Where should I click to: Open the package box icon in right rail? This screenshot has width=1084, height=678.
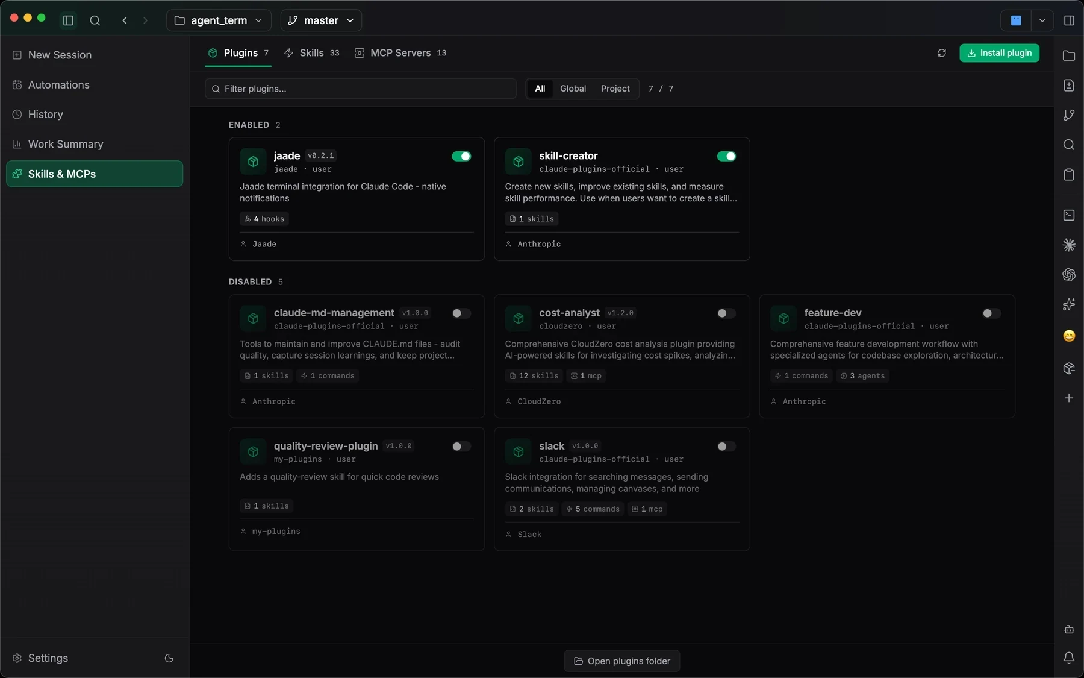pos(1069,368)
